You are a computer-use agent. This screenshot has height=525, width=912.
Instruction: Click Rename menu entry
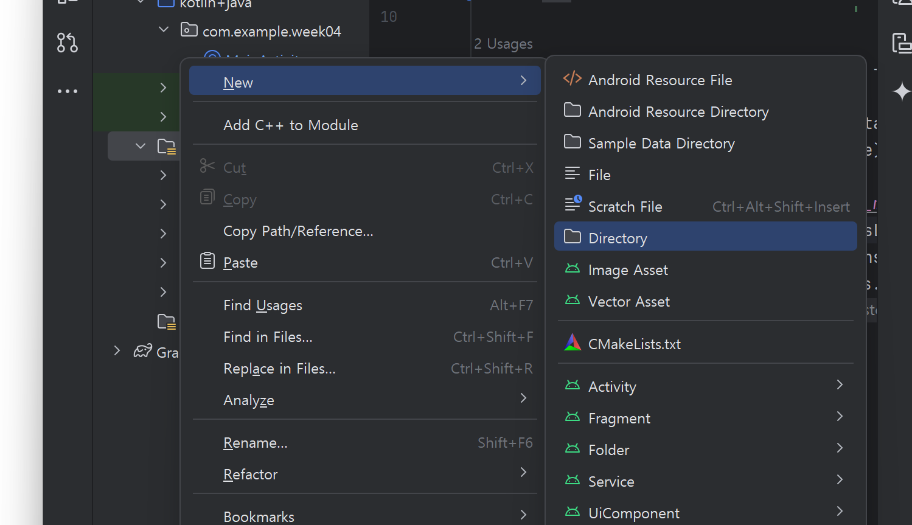(x=256, y=443)
